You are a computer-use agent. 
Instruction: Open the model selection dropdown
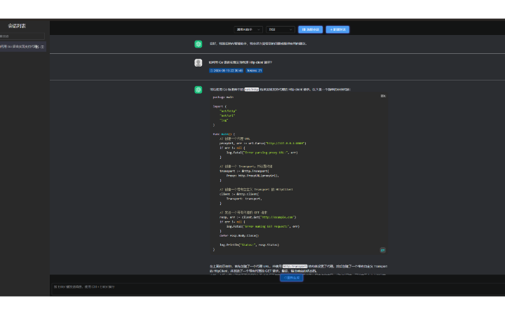click(x=280, y=29)
